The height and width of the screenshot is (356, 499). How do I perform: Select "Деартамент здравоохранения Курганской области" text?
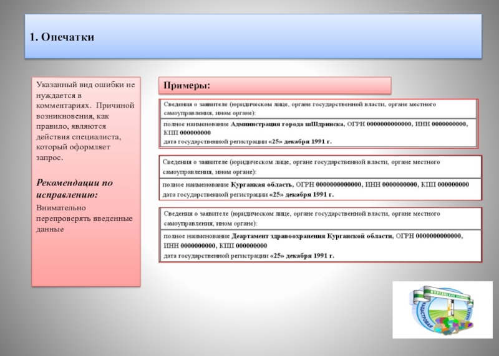coord(312,237)
